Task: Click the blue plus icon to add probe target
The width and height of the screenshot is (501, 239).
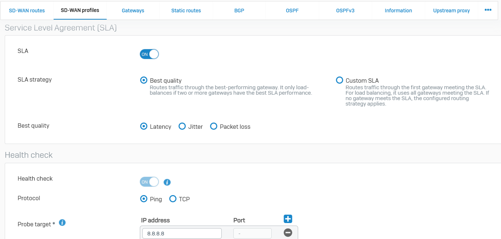Action: click(x=288, y=219)
